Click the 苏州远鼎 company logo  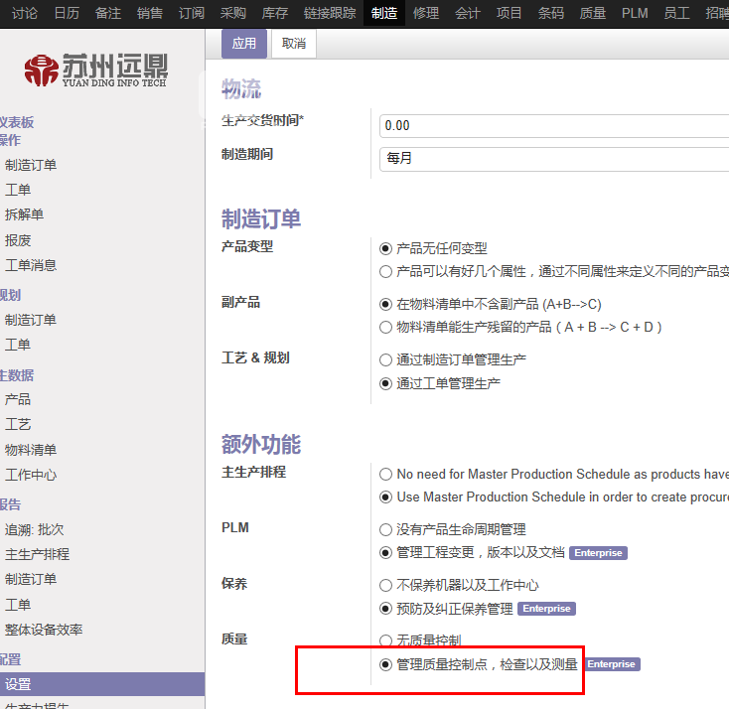point(95,71)
